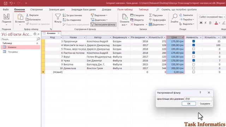Open Видавництво column dropdown arrow
This screenshot has width=226, height=127.
click(x=129, y=37)
